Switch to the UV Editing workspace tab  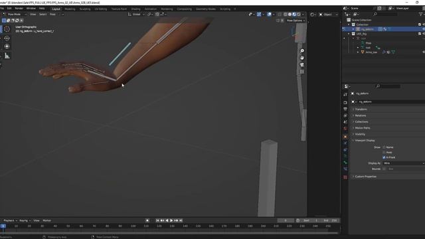[x=101, y=9]
